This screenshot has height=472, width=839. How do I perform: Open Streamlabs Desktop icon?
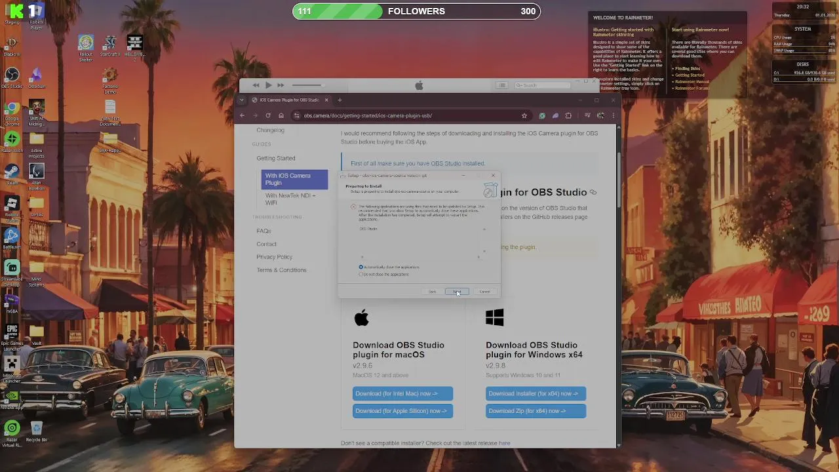pos(12,273)
